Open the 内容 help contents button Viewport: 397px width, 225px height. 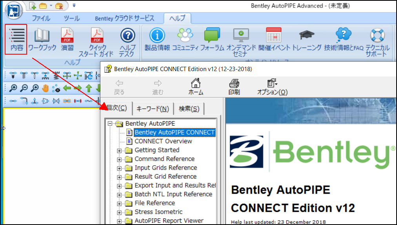pyautogui.click(x=16, y=39)
